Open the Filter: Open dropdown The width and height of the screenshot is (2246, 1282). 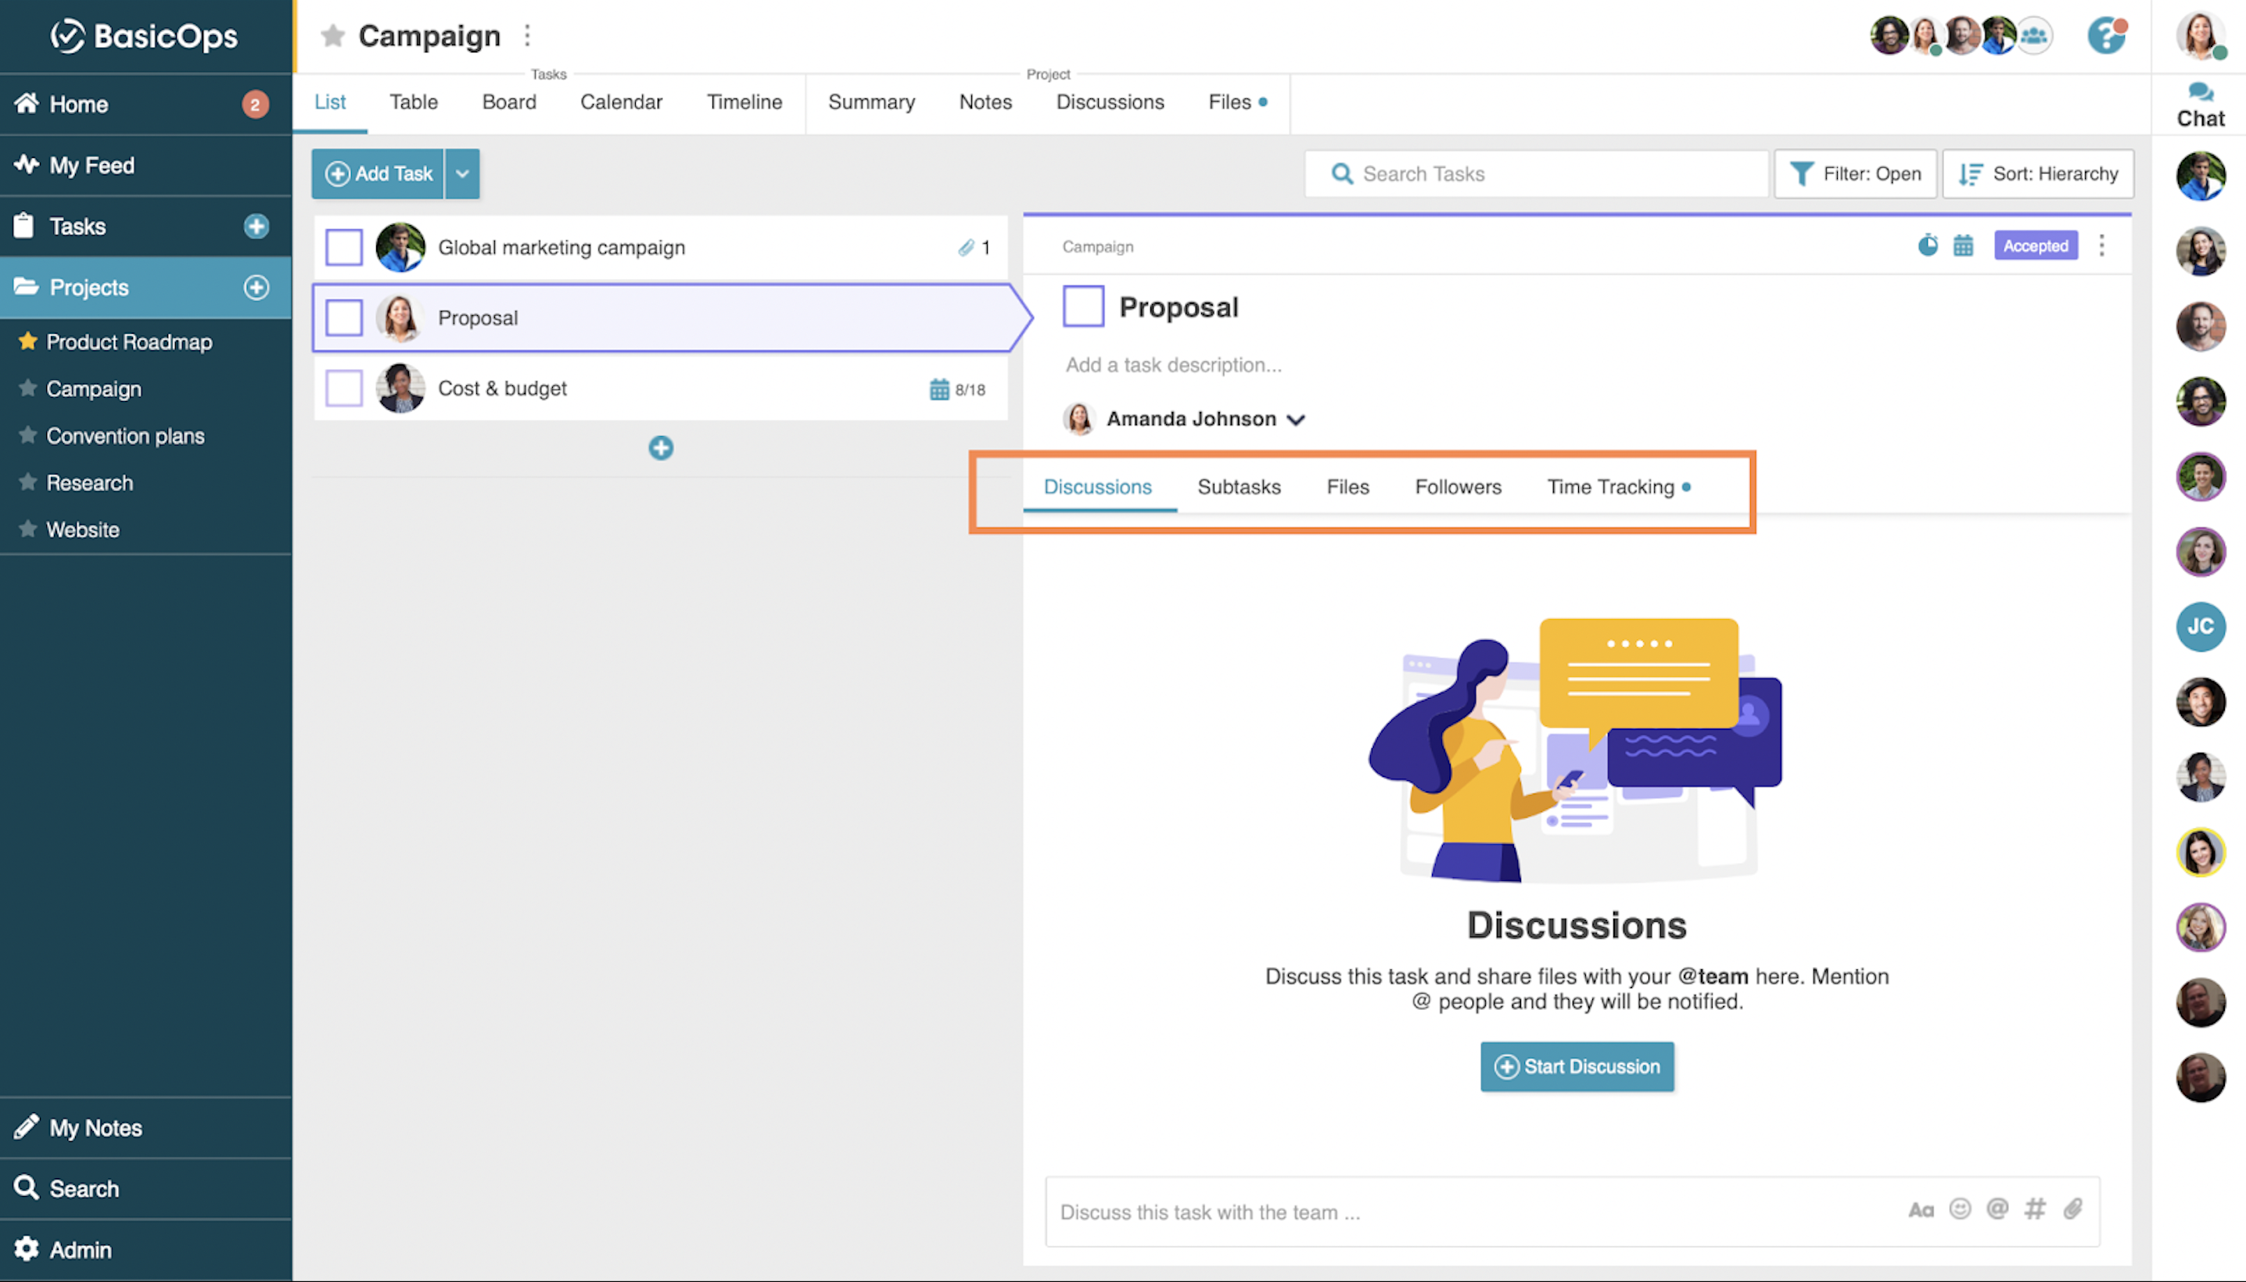click(1855, 174)
